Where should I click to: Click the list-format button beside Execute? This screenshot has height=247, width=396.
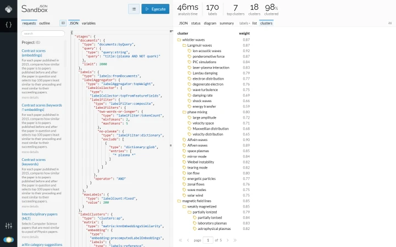tap(134, 9)
